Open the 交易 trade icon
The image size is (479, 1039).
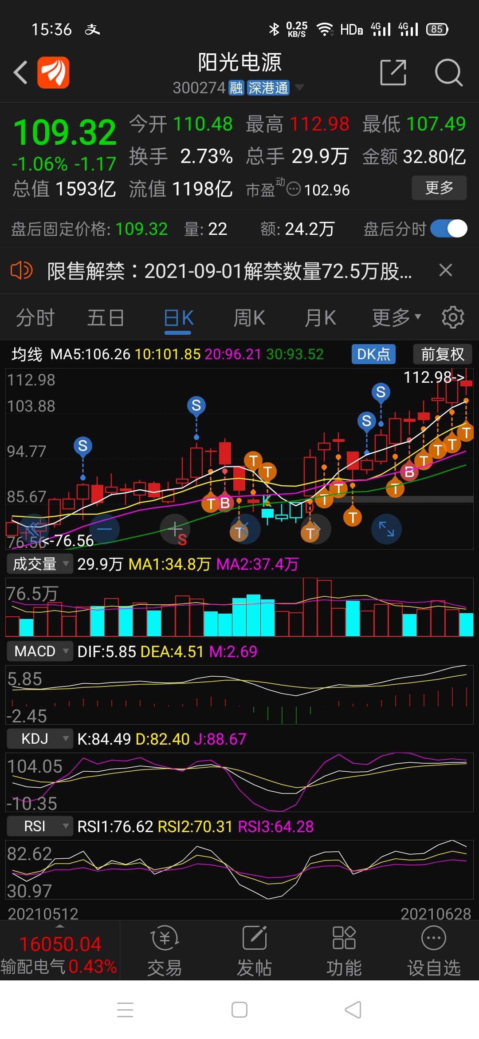tap(165, 951)
